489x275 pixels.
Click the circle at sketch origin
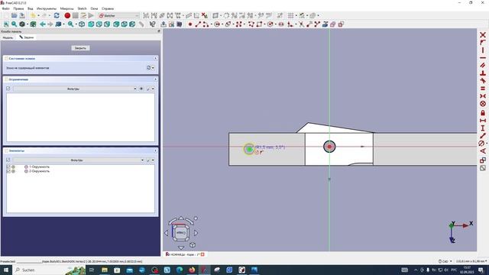pos(329,147)
